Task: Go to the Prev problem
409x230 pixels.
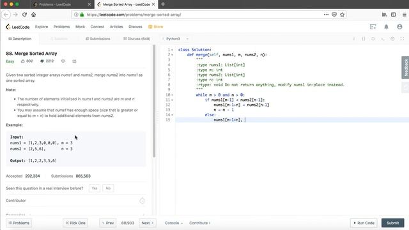Action: coord(108,223)
